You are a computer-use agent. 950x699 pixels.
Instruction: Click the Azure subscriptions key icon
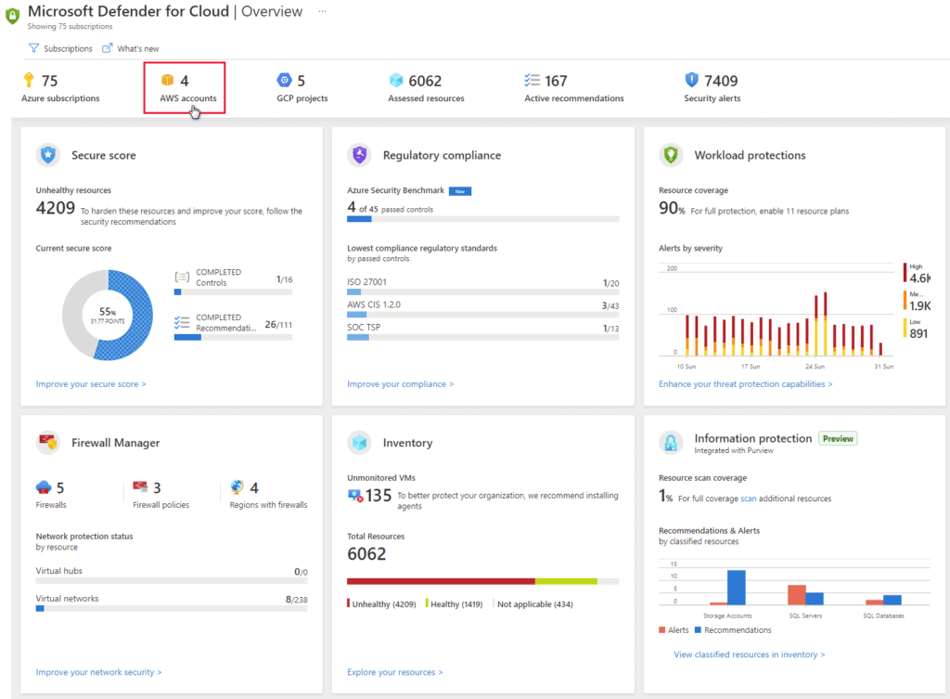29,80
